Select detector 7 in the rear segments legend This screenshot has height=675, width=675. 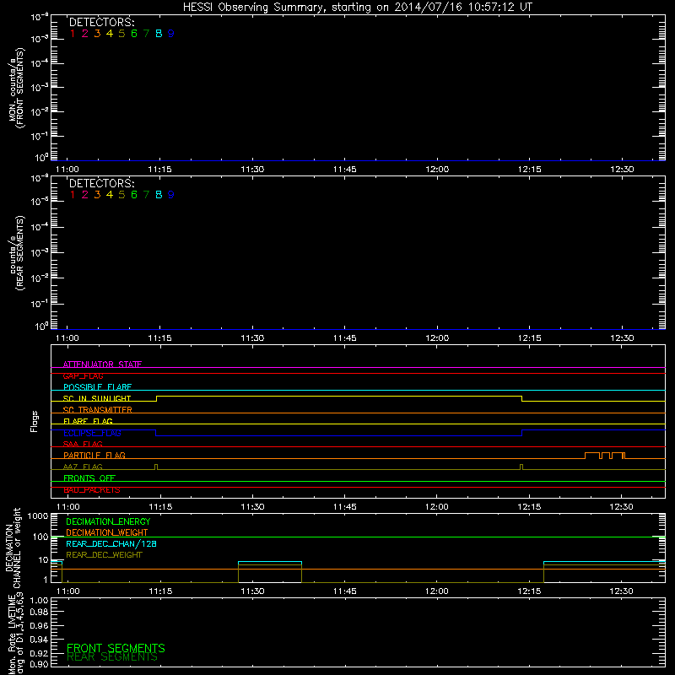(146, 195)
